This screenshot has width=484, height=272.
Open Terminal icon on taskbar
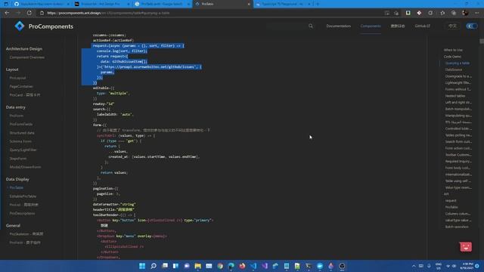tap(309, 266)
